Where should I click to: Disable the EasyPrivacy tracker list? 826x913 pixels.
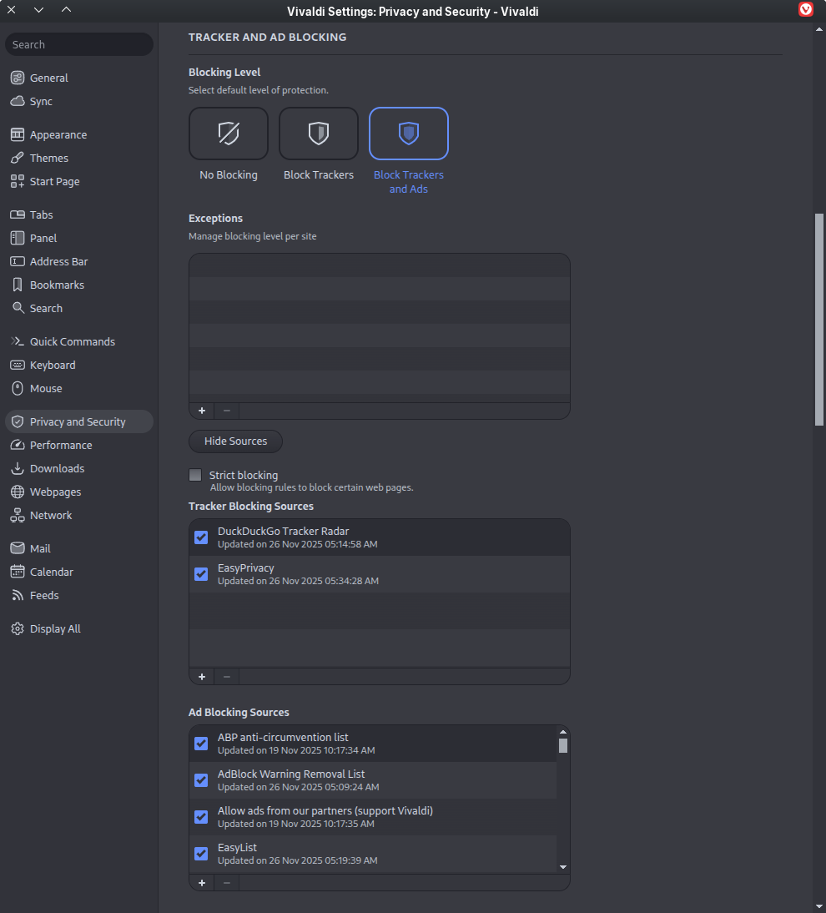(x=201, y=573)
